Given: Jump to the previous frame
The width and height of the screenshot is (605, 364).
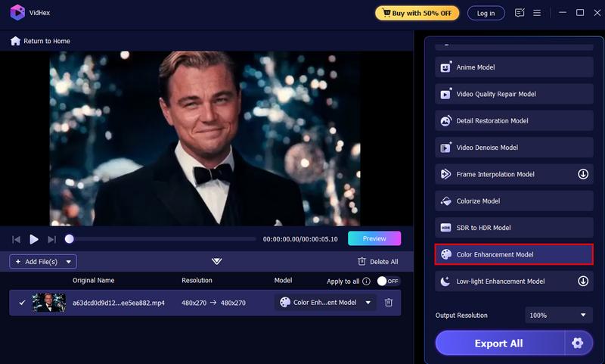Looking at the screenshot, I should coord(16,240).
